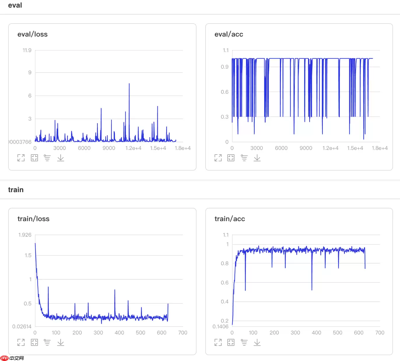Image resolution: width=400 pixels, height=361 pixels.
Task: Click the fit-to-data icon under eval/loss
Action: point(34,158)
